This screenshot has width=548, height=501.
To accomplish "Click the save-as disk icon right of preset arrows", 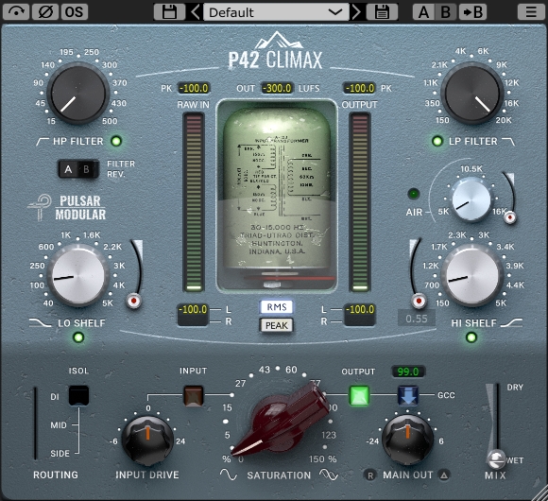I will pos(382,12).
